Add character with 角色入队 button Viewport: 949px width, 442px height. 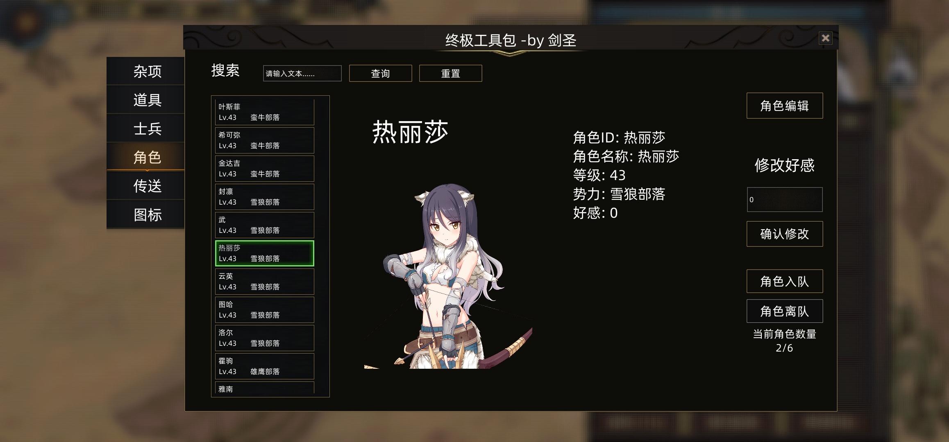pyautogui.click(x=784, y=281)
